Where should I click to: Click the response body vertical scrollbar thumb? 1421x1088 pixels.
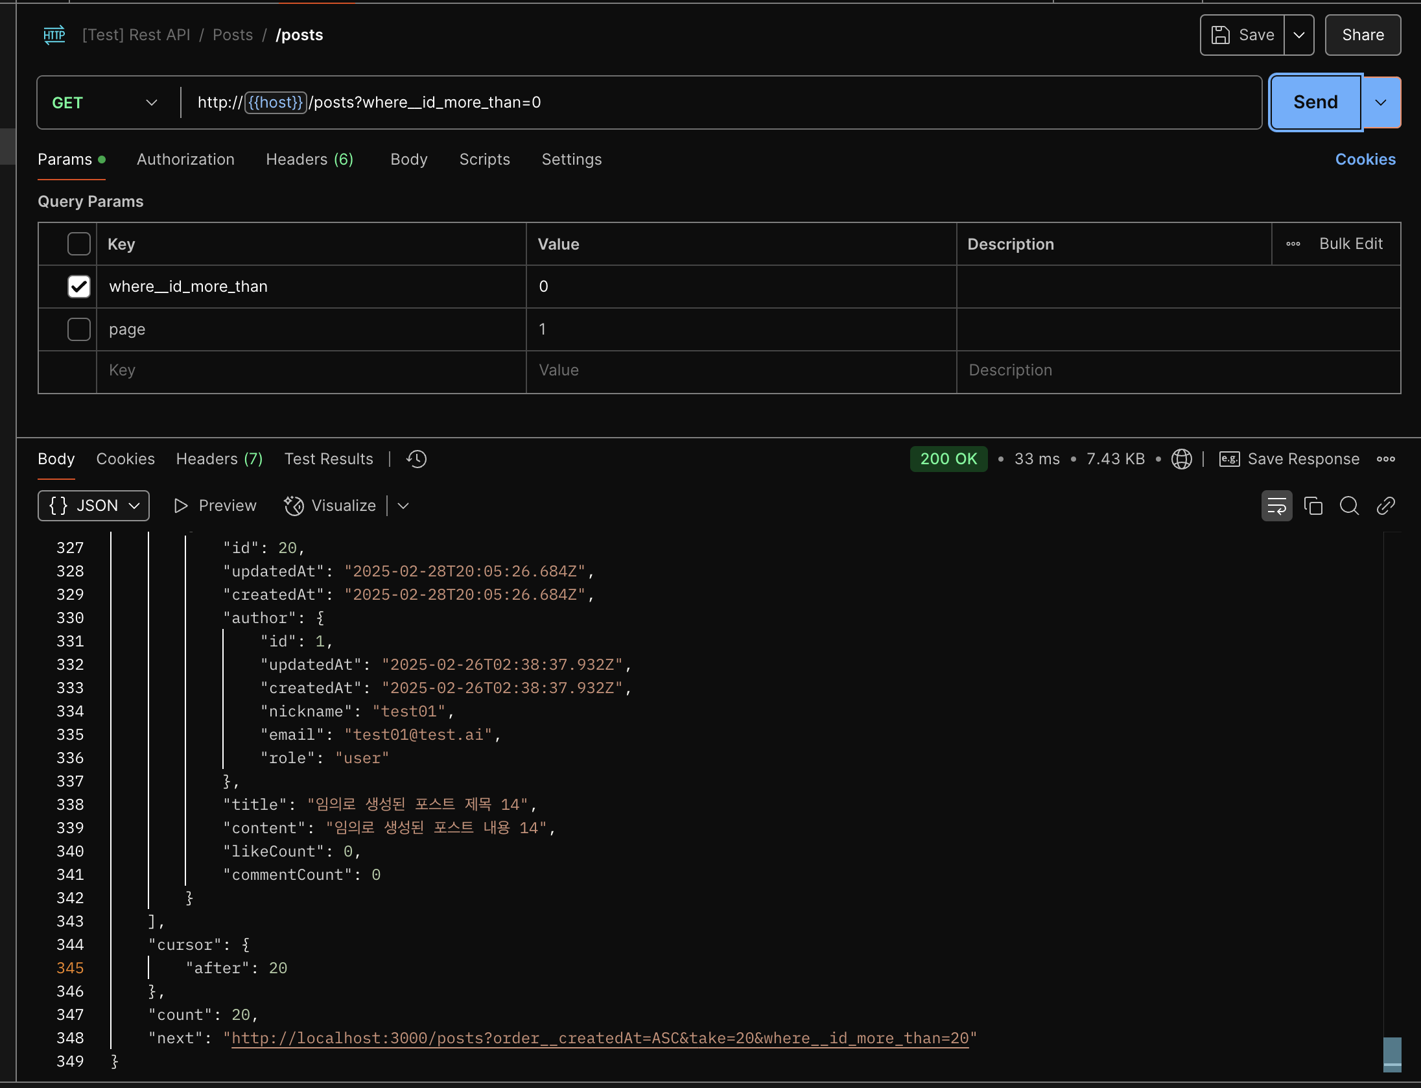[x=1392, y=1054]
